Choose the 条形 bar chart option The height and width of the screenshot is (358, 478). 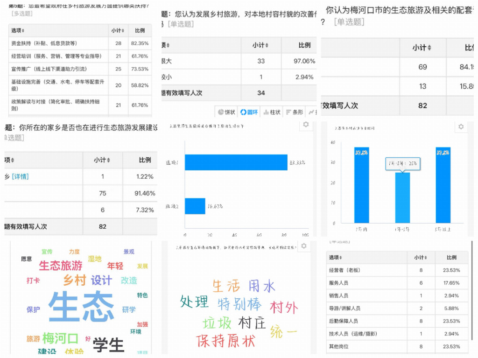point(294,112)
